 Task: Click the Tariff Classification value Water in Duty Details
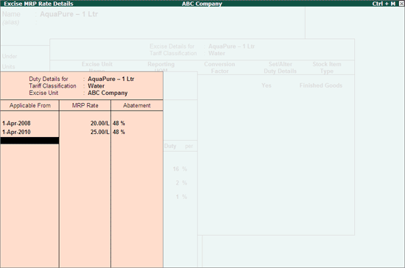point(96,86)
